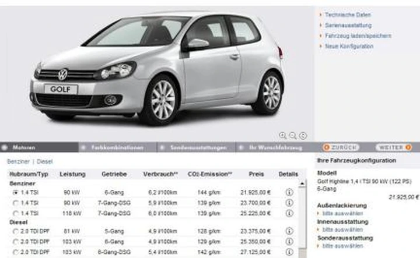Open info icon for 2.0 TDI 6-Gang
The height and width of the screenshot is (258, 420).
(x=289, y=242)
